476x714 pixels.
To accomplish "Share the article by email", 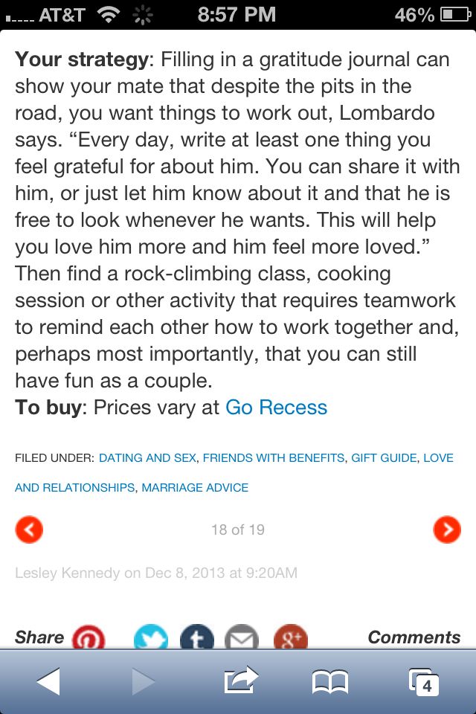I will [242, 638].
